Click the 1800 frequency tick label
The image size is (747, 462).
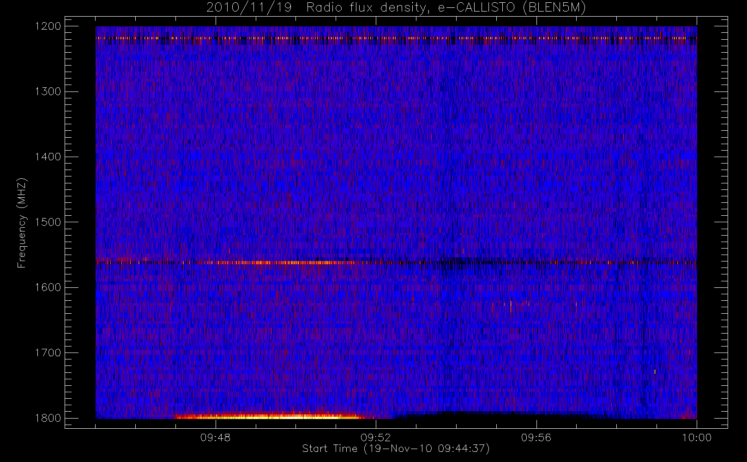tap(48, 418)
